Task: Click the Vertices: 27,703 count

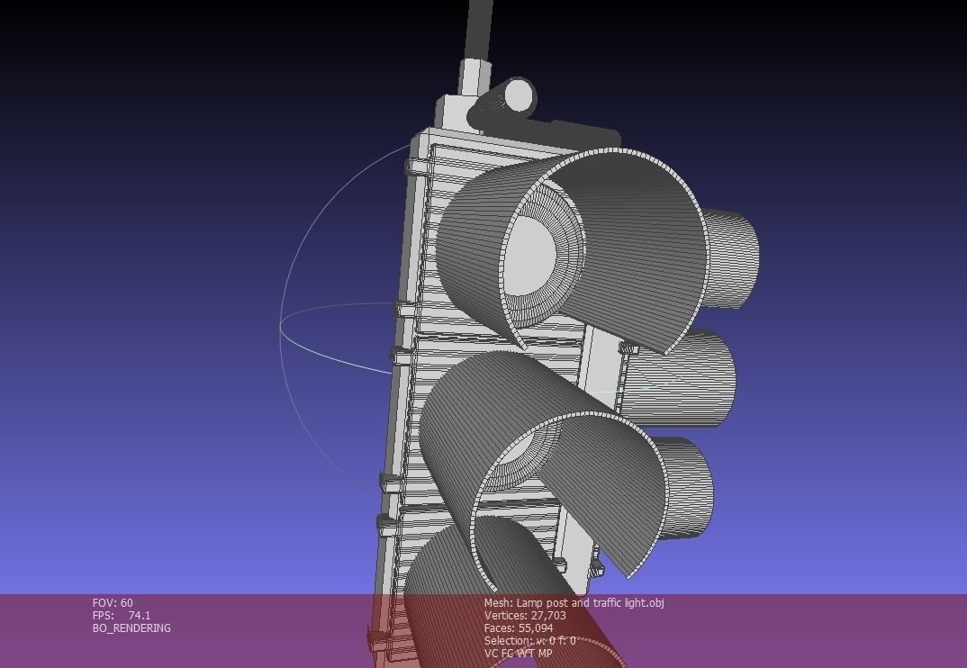Action: 525,615
